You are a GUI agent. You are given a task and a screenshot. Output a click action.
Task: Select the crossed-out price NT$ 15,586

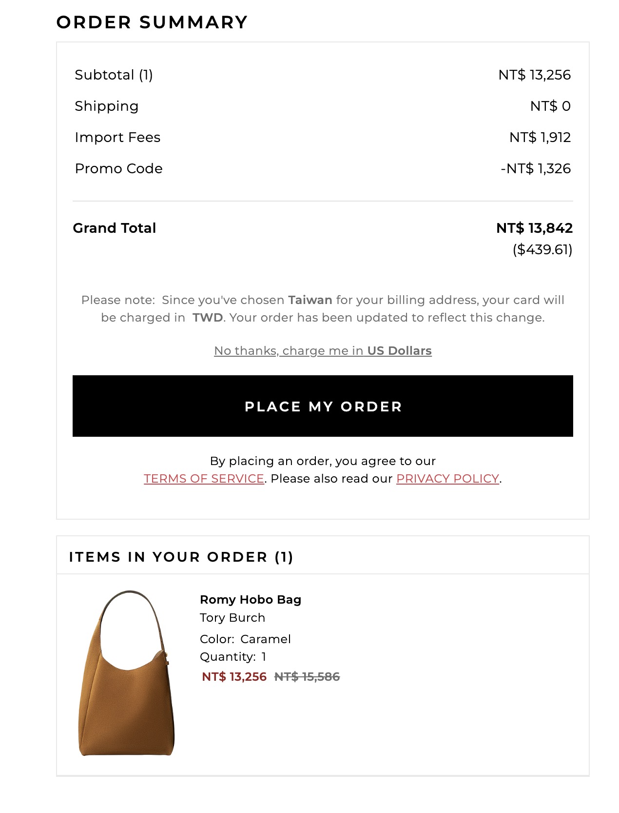[307, 677]
